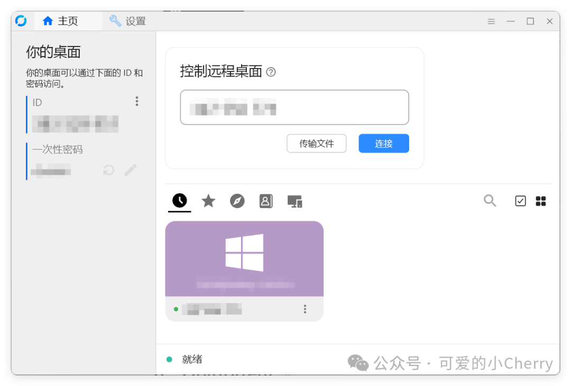
Task: Open the ID options menu with three dots
Action: coord(136,101)
